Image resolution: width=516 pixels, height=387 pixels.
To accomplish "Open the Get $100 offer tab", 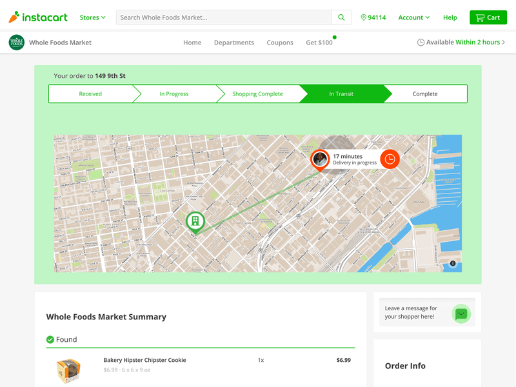I will click(319, 43).
